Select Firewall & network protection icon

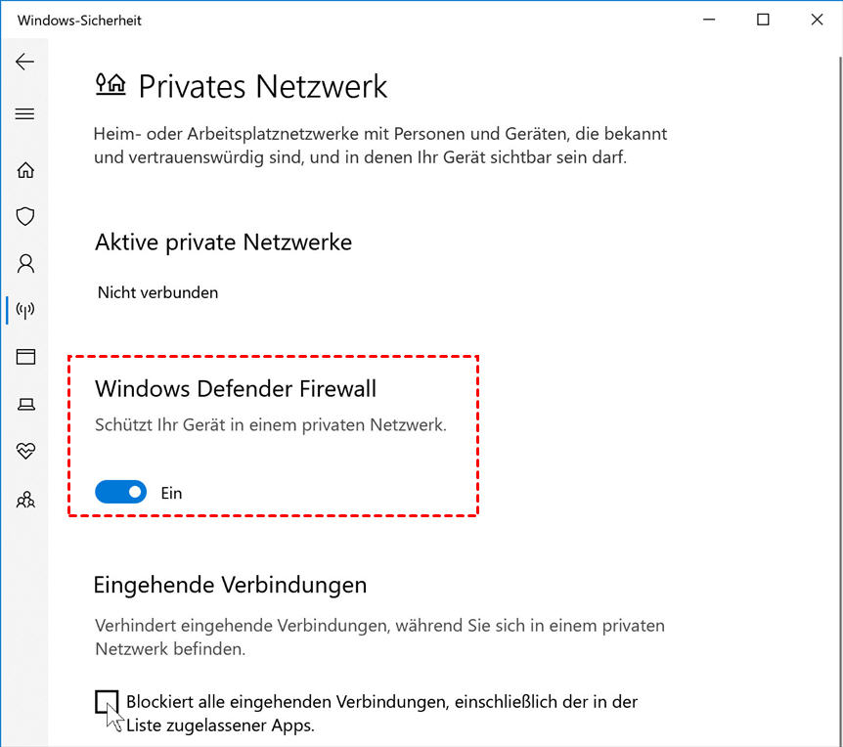coord(25,311)
